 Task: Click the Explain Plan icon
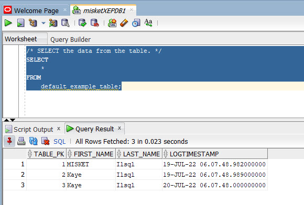coord(32,23)
